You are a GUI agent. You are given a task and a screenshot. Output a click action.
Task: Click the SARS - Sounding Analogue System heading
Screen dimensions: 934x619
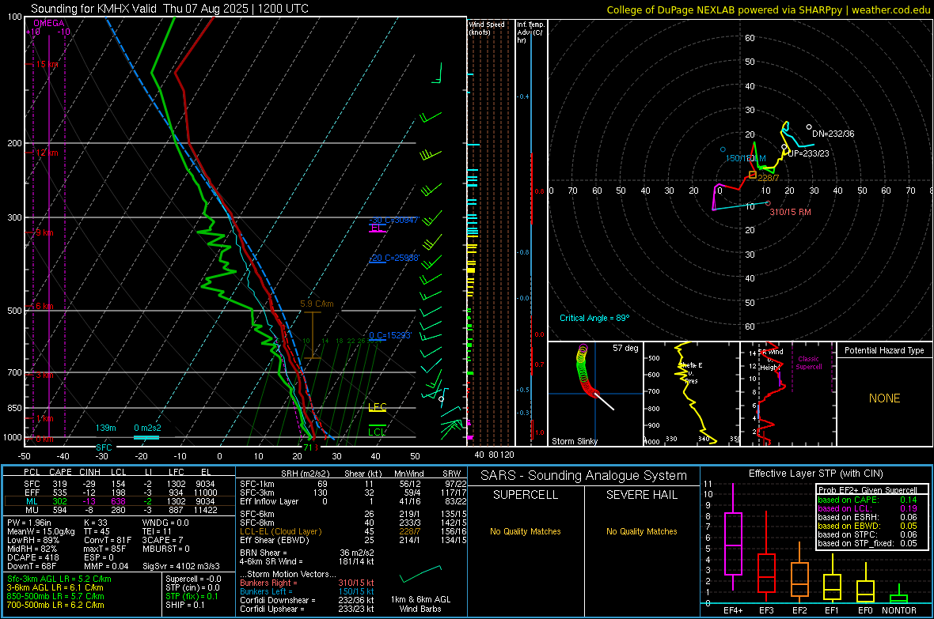click(x=584, y=475)
